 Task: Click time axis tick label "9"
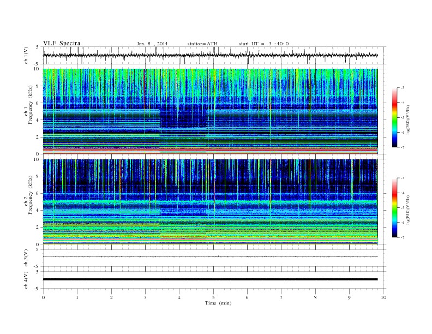pyautogui.click(x=349, y=297)
